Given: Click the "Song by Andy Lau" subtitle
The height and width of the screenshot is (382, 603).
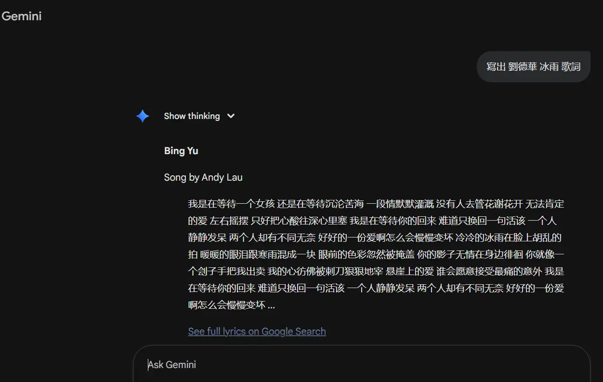Looking at the screenshot, I should [x=203, y=177].
